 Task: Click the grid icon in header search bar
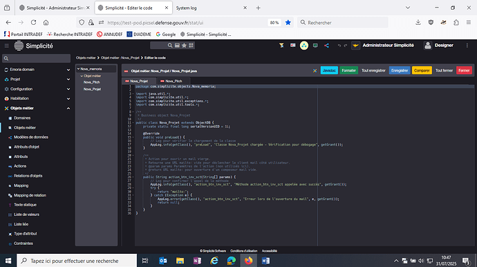click(x=191, y=46)
